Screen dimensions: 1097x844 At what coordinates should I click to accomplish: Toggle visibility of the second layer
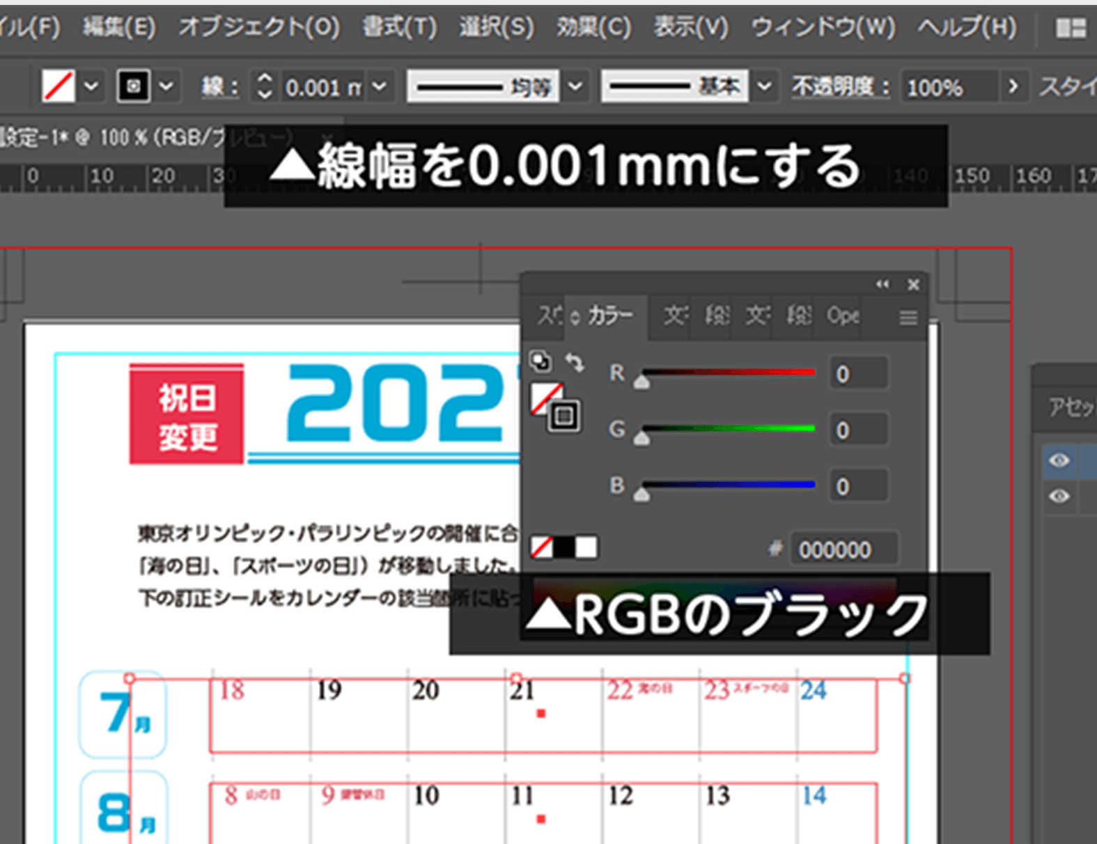(x=1059, y=496)
